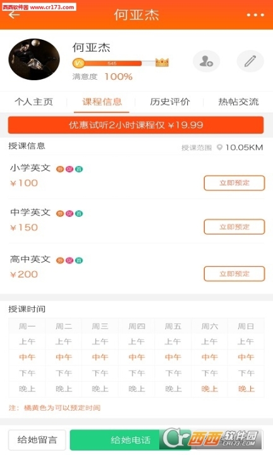The height and width of the screenshot is (455, 273).
Task: Open the teacher's avatar photo
Action: [x=34, y=59]
